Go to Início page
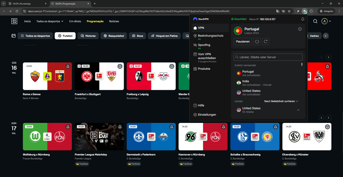The height and width of the screenshot is (177, 343). point(27,21)
